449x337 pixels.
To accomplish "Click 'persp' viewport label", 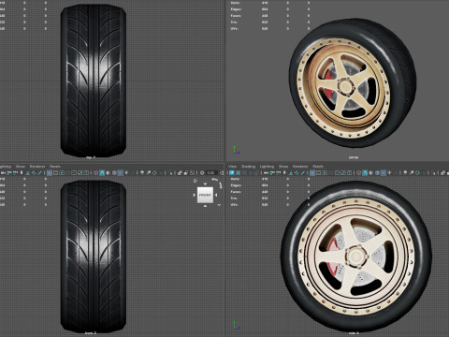I will tap(354, 157).
